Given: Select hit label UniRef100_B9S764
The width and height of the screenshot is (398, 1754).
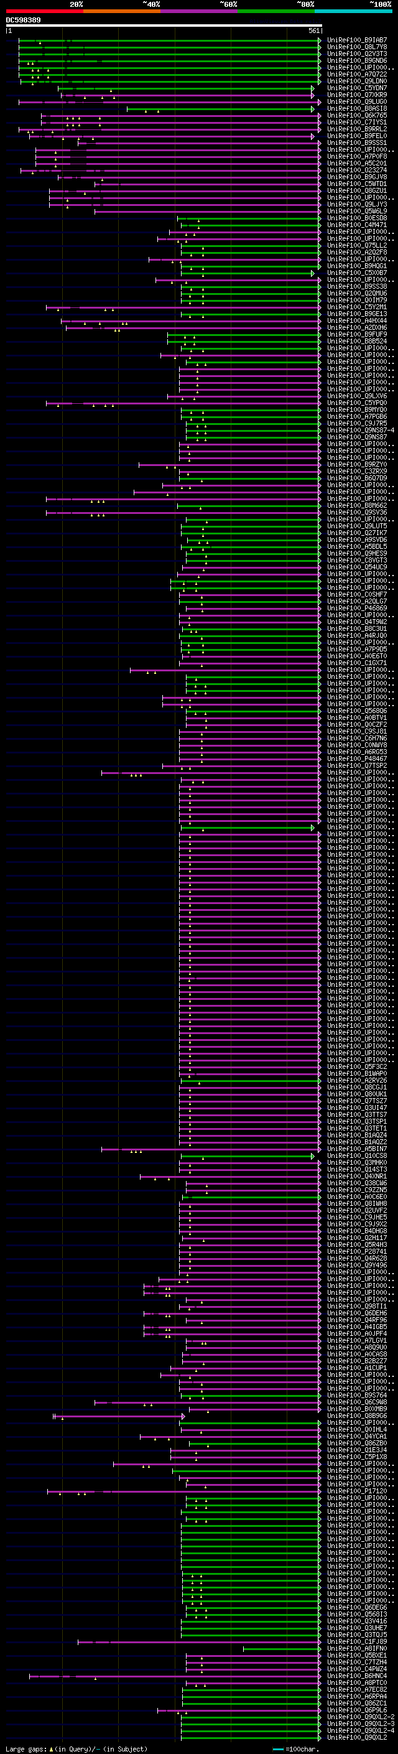Looking at the screenshot, I should tap(357, 1395).
